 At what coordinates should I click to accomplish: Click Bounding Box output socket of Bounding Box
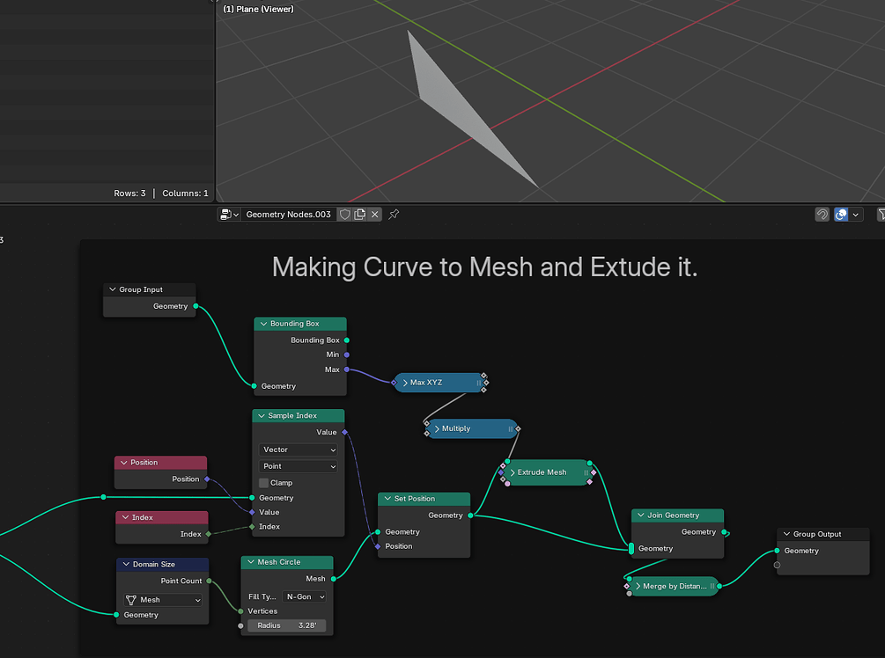(x=347, y=340)
